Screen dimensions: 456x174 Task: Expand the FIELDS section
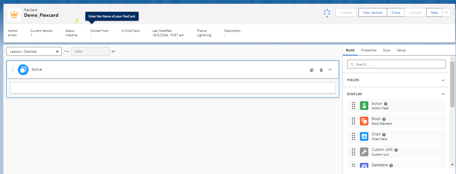coord(443,80)
